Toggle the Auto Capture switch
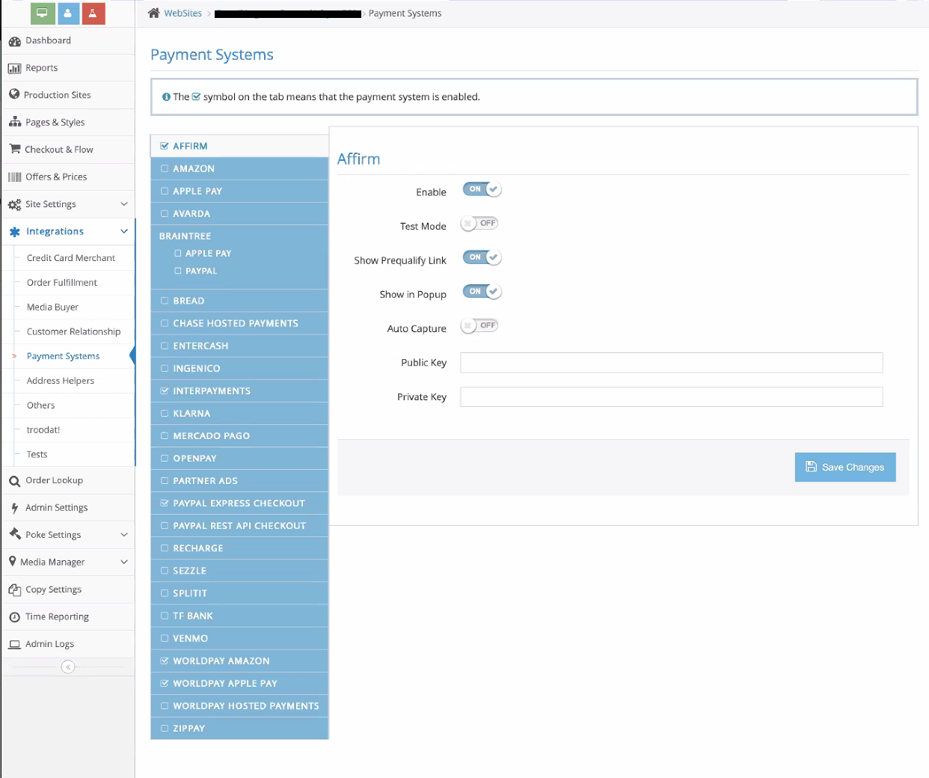Viewport: 929px width, 778px height. [x=479, y=325]
